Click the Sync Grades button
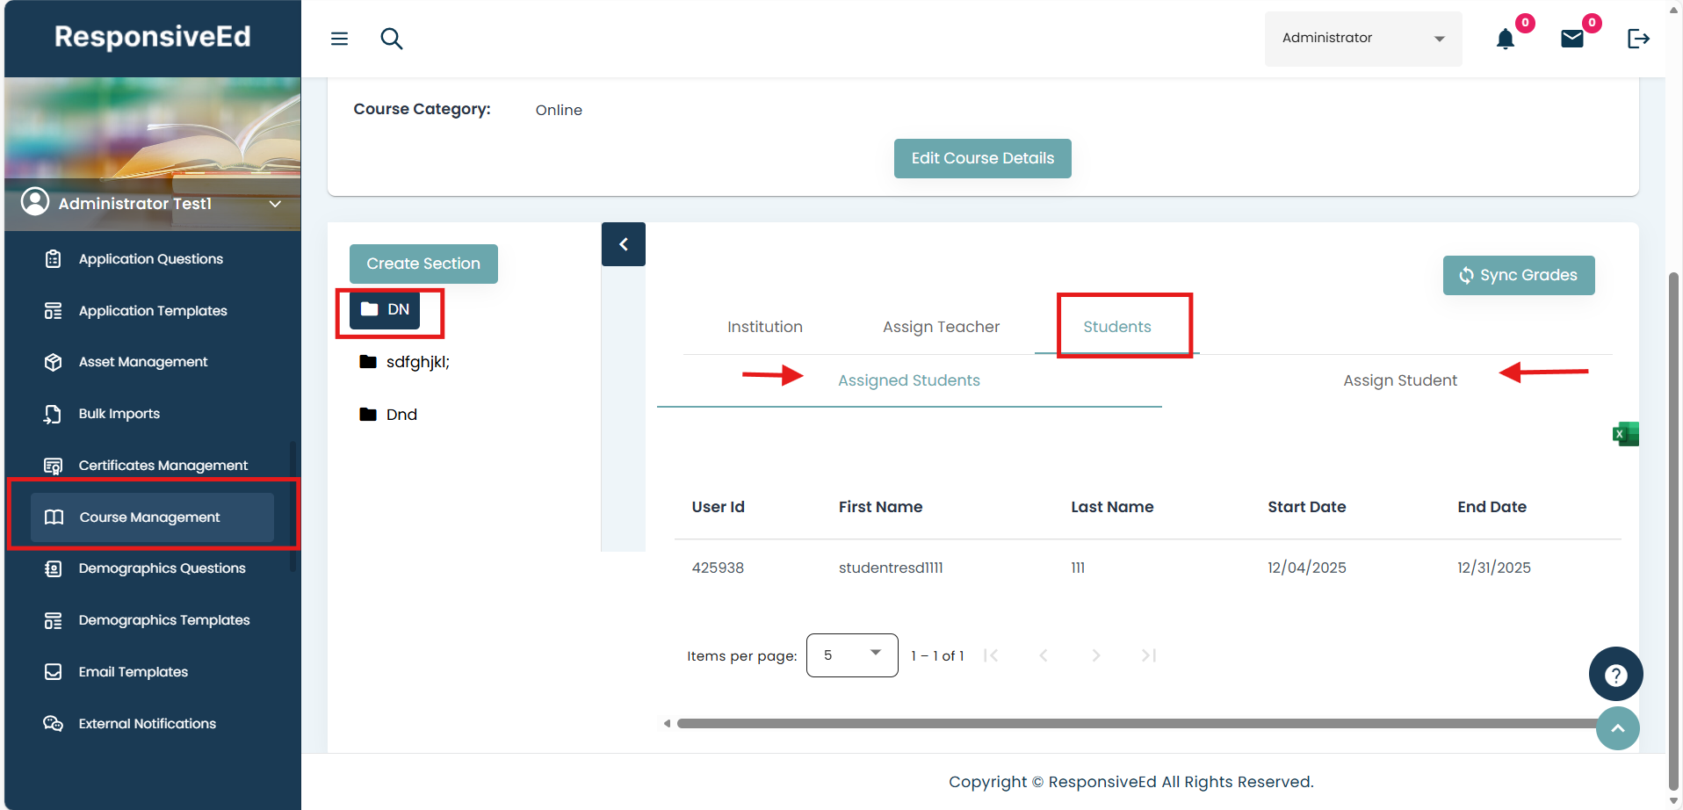The width and height of the screenshot is (1683, 810). 1518,275
